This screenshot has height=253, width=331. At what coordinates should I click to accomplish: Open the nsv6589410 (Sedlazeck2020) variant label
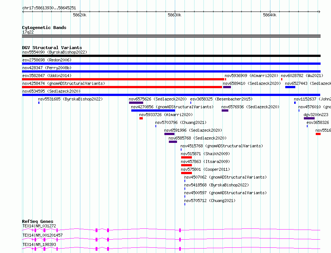(x=252, y=83)
